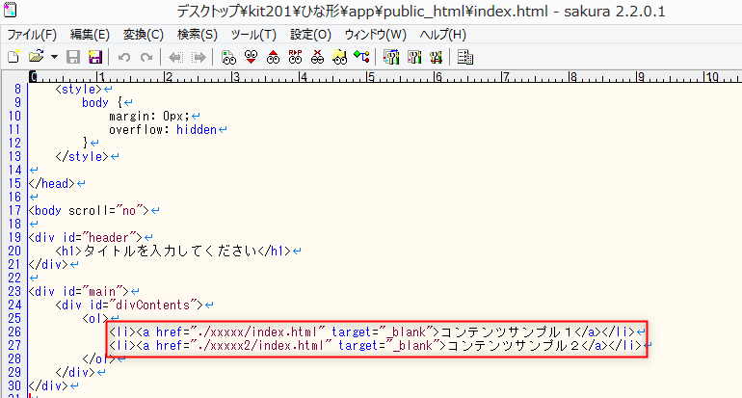Click Find Next icon with down arrow

[x=251, y=57]
